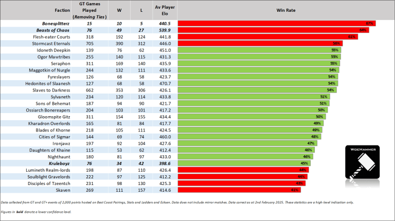Screen dimensions: 395x221
Task: Select the Bonesplitterz faction name
Action: pos(55,24)
